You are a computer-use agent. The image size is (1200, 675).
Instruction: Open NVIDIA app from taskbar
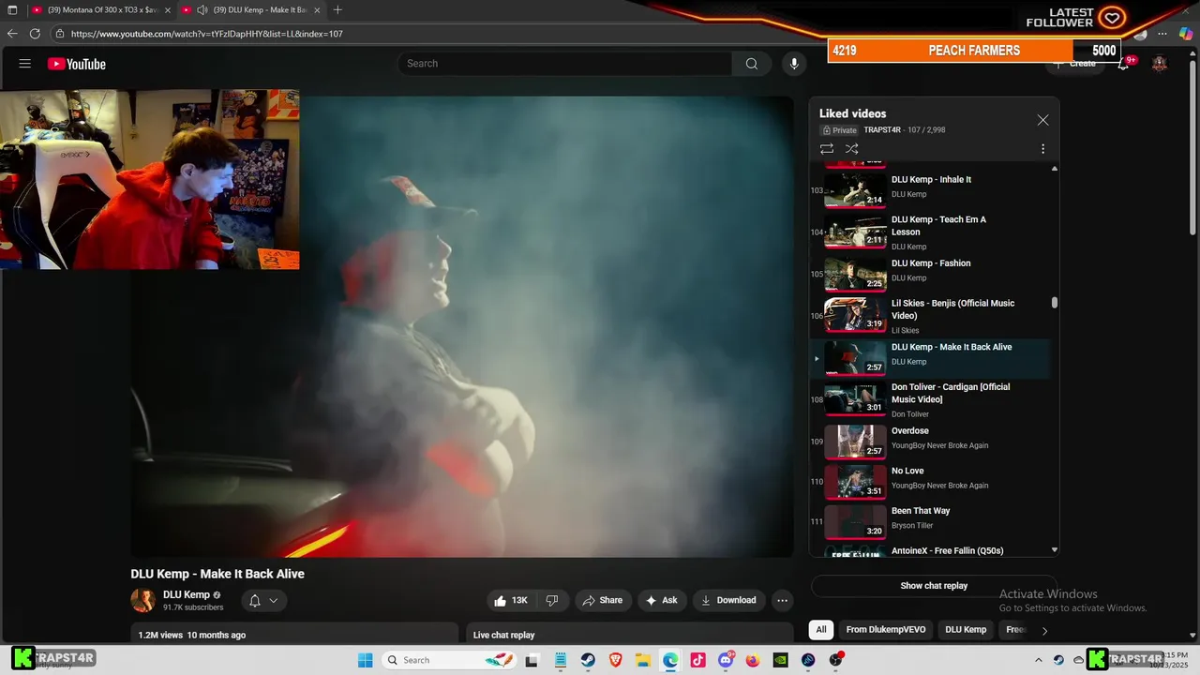point(780,660)
